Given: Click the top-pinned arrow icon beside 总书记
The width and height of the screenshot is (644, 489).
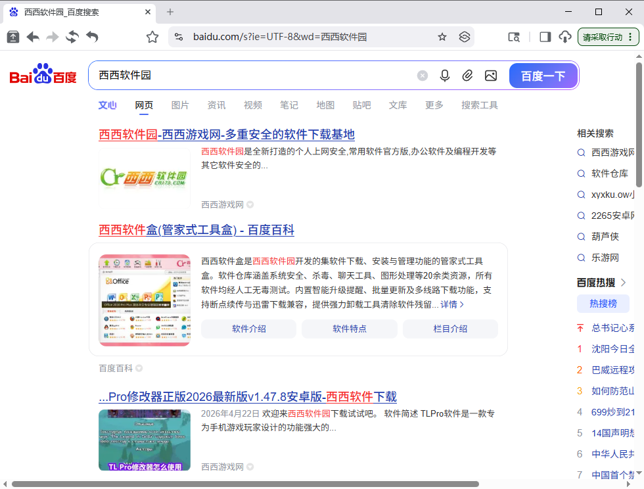Looking at the screenshot, I should (x=580, y=328).
